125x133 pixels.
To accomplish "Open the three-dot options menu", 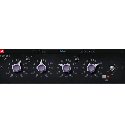I will click(124, 51).
